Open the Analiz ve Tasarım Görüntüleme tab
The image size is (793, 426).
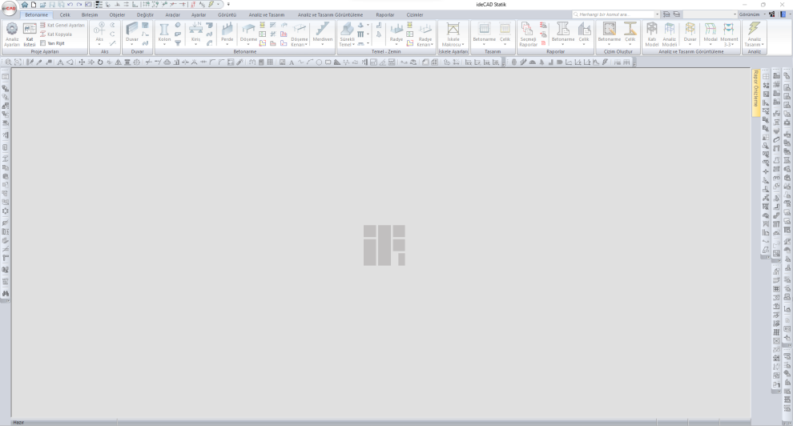pyautogui.click(x=330, y=14)
